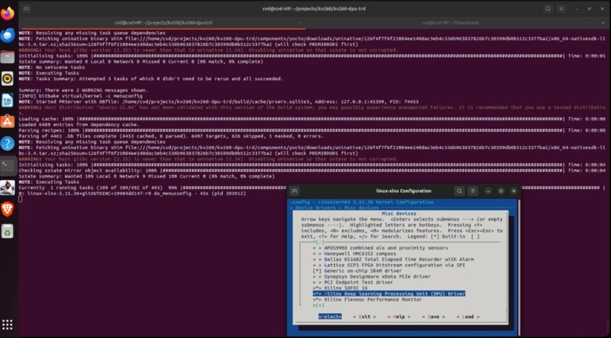Click '.config - Linux/arm64 5.15.36 Kernel Configuration' text
The height and width of the screenshot is (338, 611).
tap(362, 202)
